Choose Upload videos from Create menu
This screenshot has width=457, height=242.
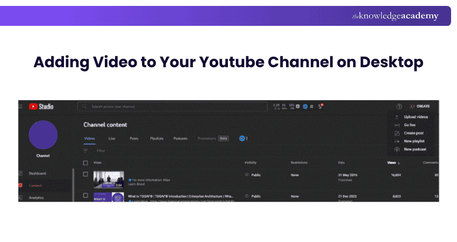coord(416,117)
